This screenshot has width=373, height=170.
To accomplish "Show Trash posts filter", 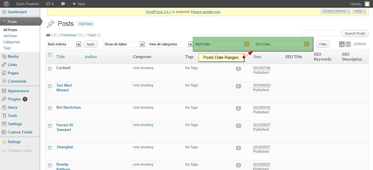I will point(92,35).
